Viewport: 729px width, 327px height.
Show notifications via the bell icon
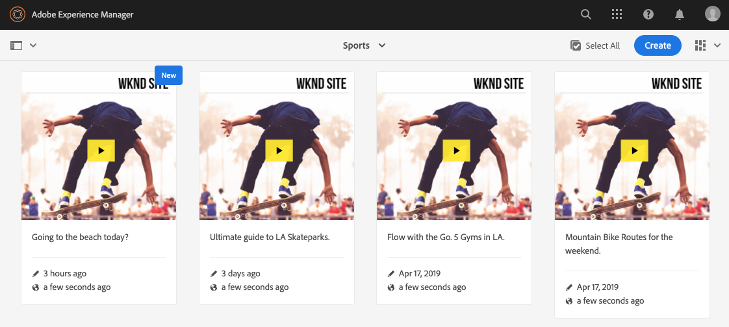(679, 14)
